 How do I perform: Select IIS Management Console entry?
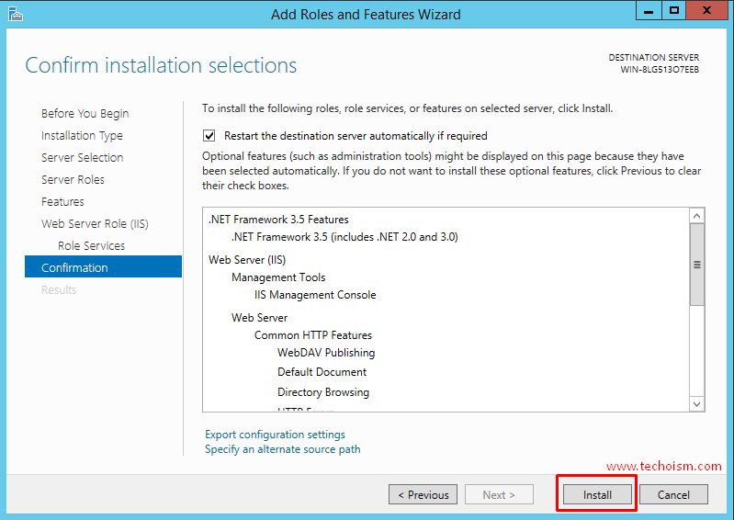pos(315,295)
